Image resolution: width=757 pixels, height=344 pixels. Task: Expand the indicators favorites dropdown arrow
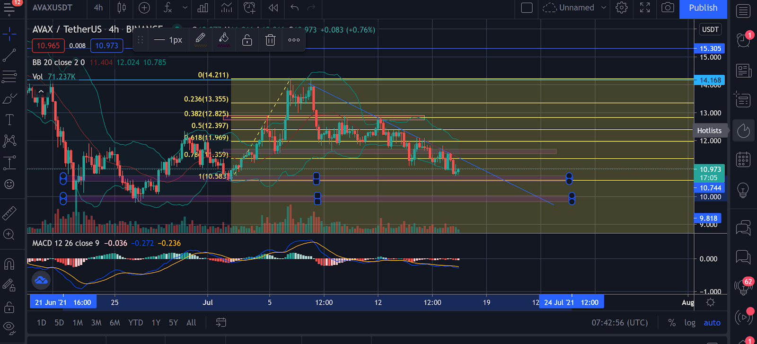(x=185, y=8)
